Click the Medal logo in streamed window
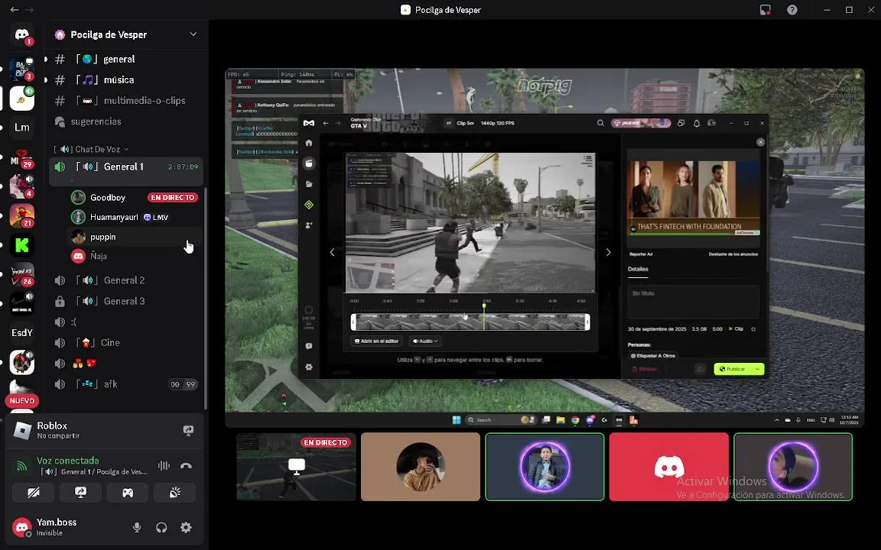 308,123
